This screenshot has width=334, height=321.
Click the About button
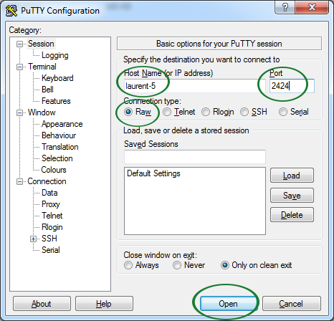(x=42, y=304)
